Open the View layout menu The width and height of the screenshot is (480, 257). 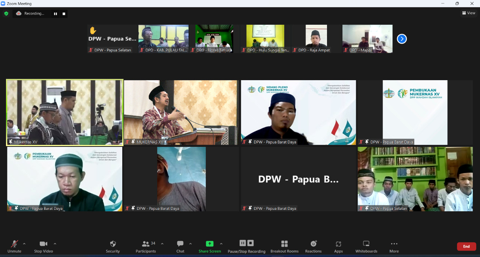pos(469,13)
